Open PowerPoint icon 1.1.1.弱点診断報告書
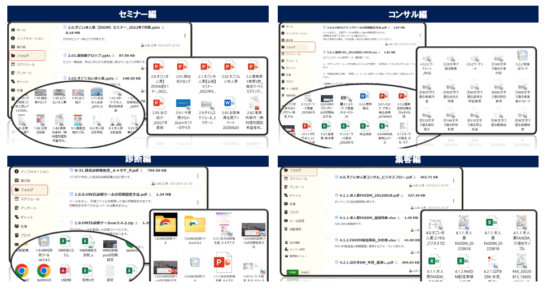 [x=222, y=262]
